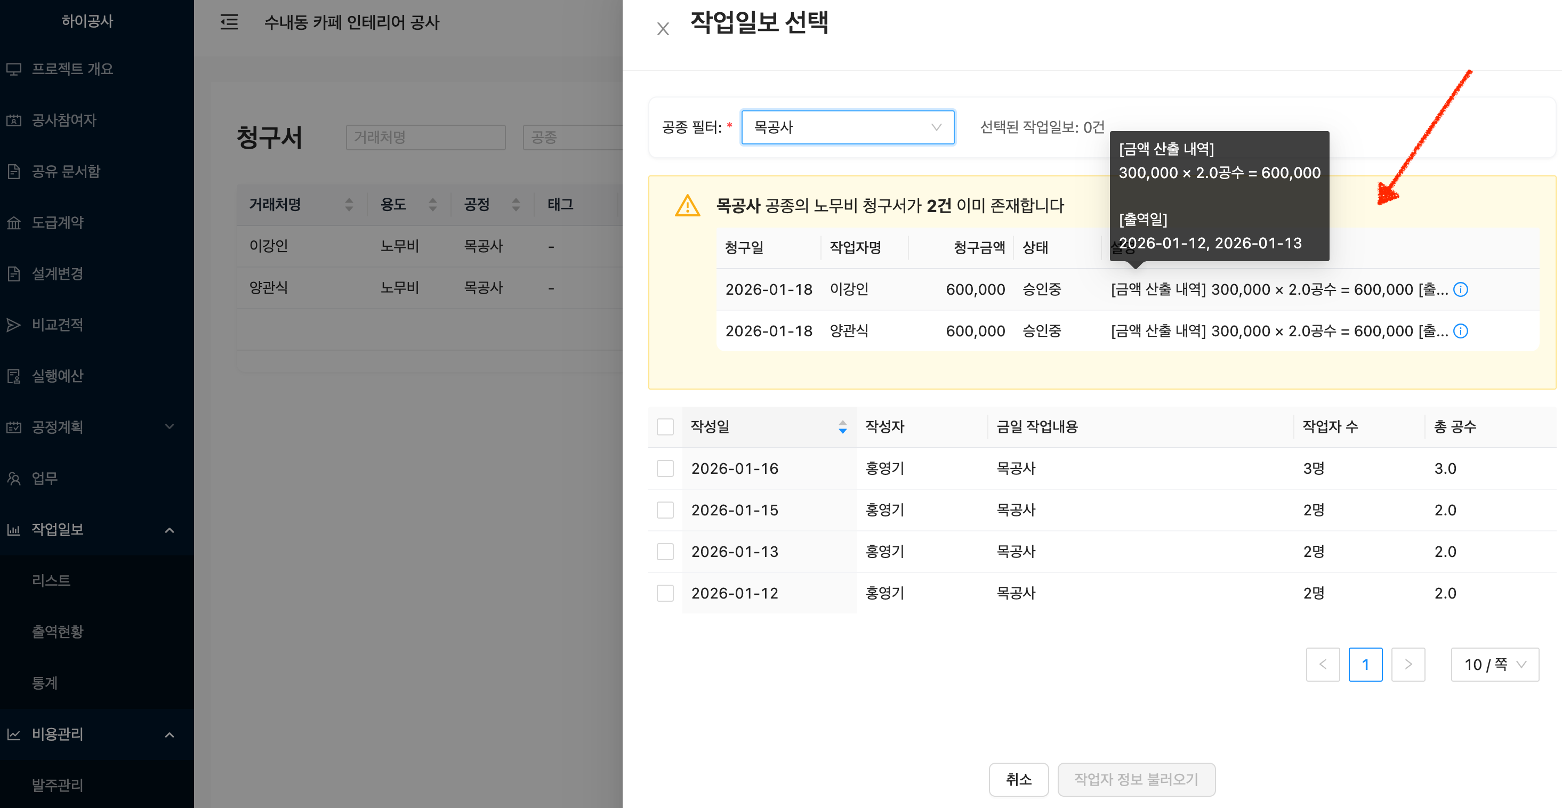Open the 통계 submenu item
Image resolution: width=1562 pixels, height=808 pixels.
(45, 683)
